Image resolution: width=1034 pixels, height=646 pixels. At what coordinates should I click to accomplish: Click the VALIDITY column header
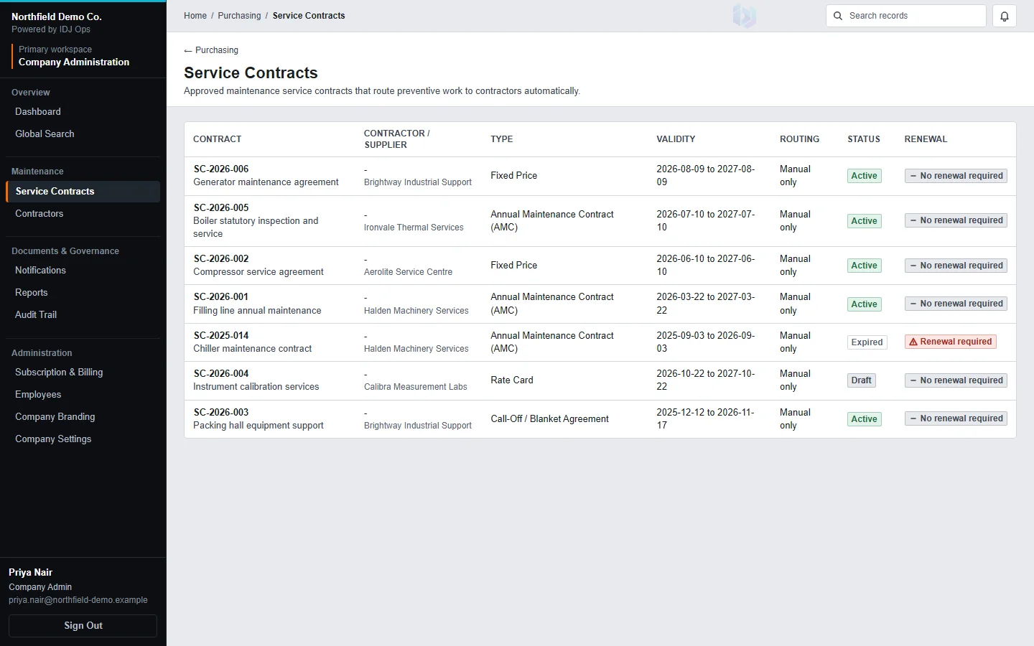pyautogui.click(x=676, y=139)
